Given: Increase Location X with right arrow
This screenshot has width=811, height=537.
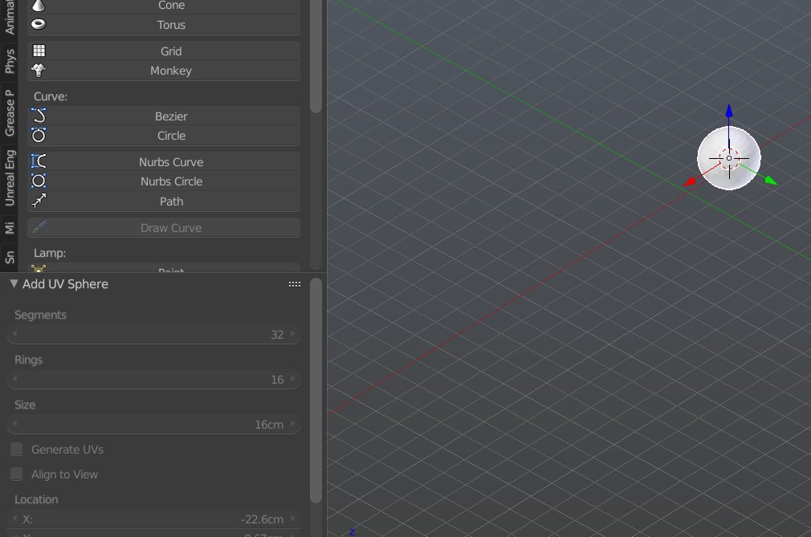Looking at the screenshot, I should tap(293, 519).
